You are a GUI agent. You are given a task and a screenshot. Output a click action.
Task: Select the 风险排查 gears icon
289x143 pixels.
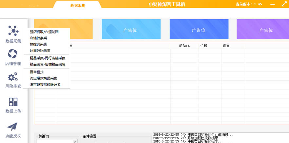click(13, 77)
